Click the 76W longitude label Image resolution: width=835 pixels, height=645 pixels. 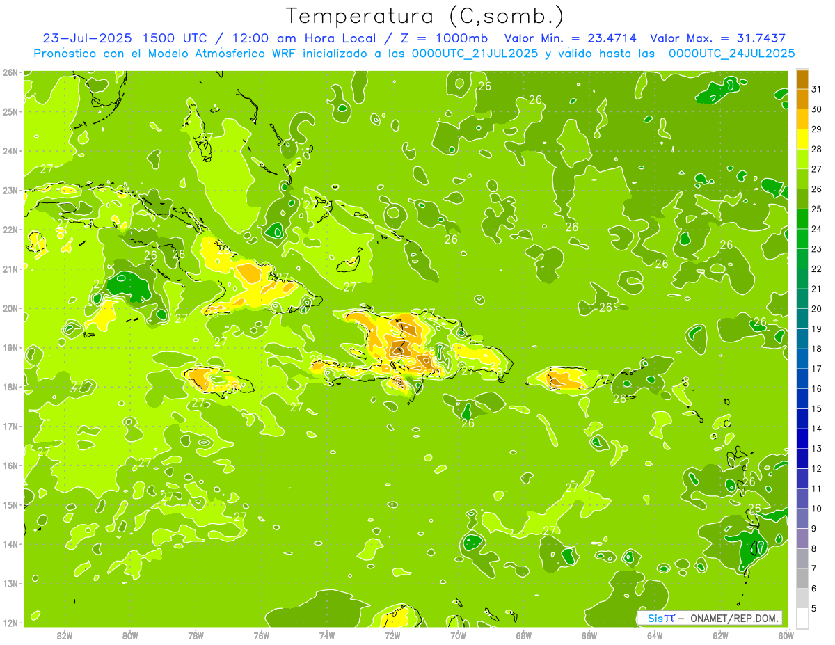click(261, 636)
